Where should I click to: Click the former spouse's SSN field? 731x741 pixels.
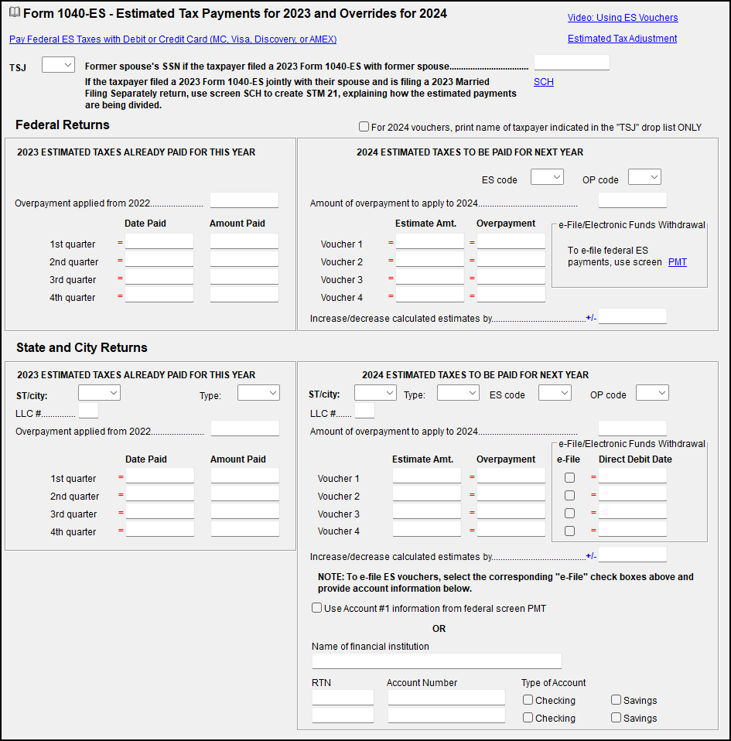[x=572, y=63]
